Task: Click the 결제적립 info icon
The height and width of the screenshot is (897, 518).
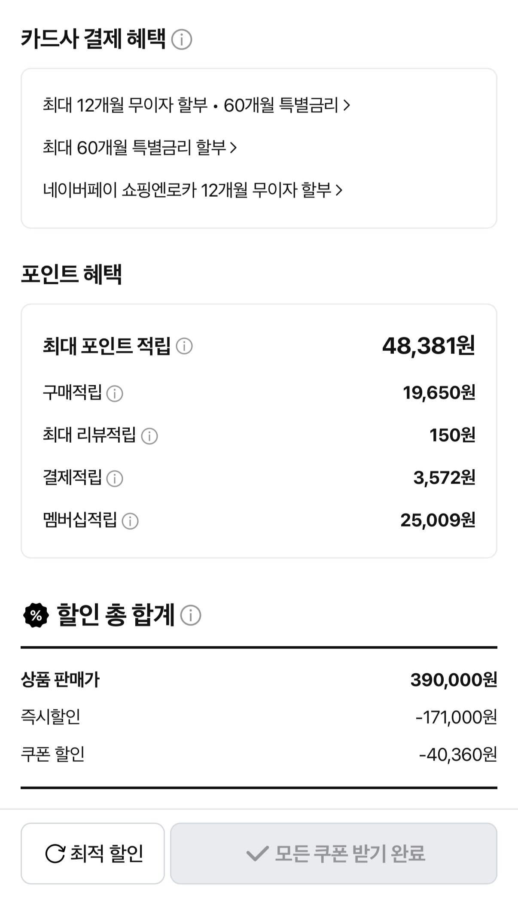Action: point(115,478)
